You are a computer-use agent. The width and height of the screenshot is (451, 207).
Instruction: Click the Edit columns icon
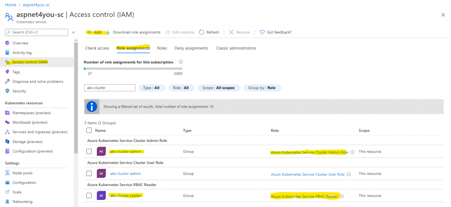(x=168, y=32)
